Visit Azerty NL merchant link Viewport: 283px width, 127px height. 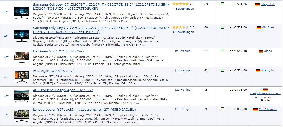(268, 70)
